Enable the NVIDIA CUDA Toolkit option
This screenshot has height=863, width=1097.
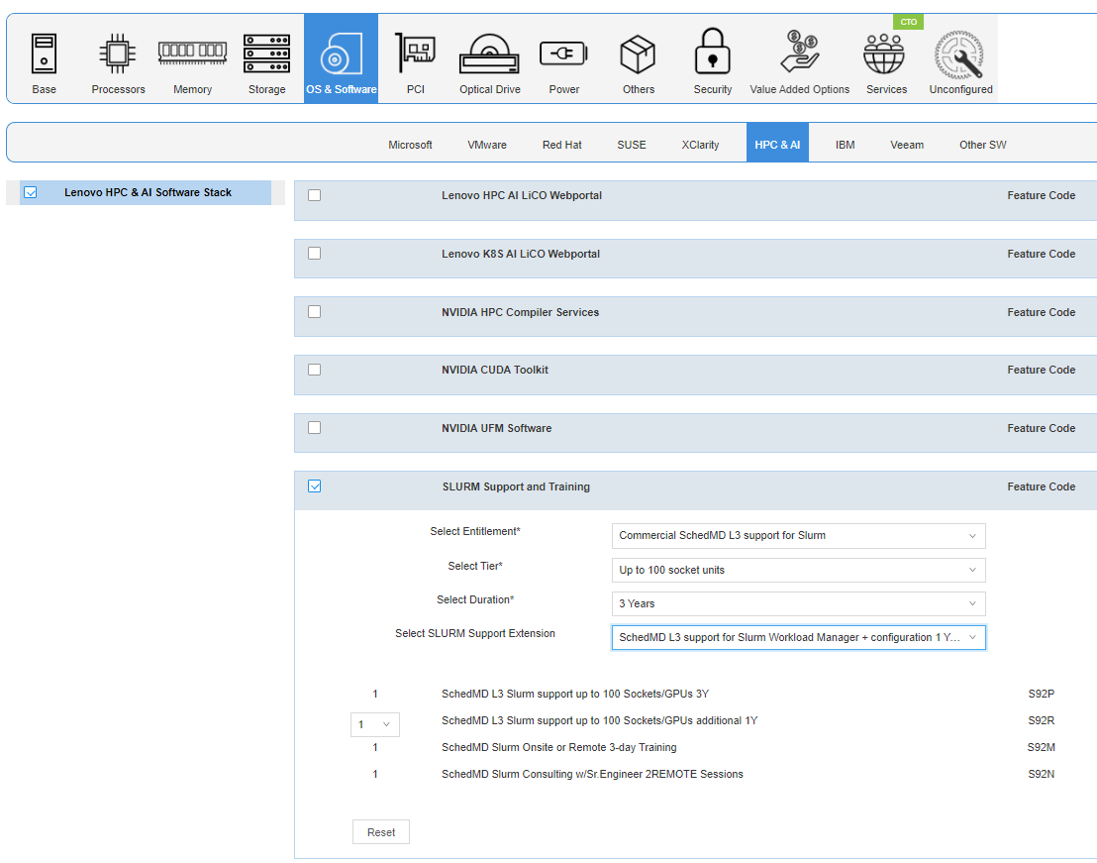(314, 369)
